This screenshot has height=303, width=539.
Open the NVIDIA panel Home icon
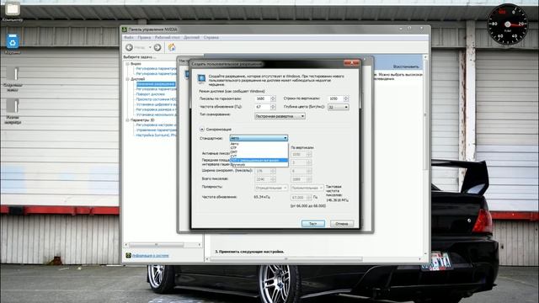172,47
